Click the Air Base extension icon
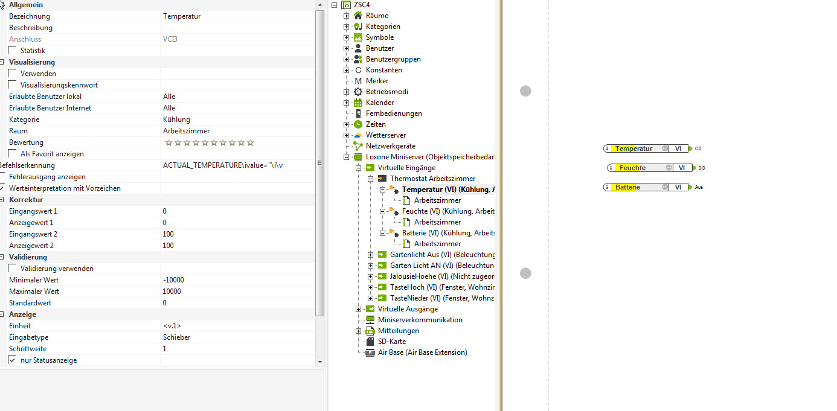 pos(370,352)
